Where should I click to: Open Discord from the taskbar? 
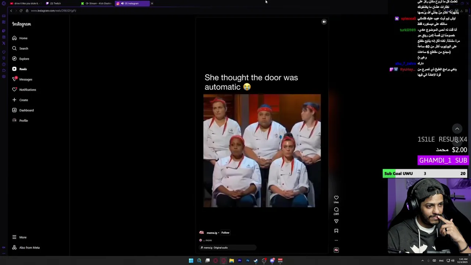point(272,261)
